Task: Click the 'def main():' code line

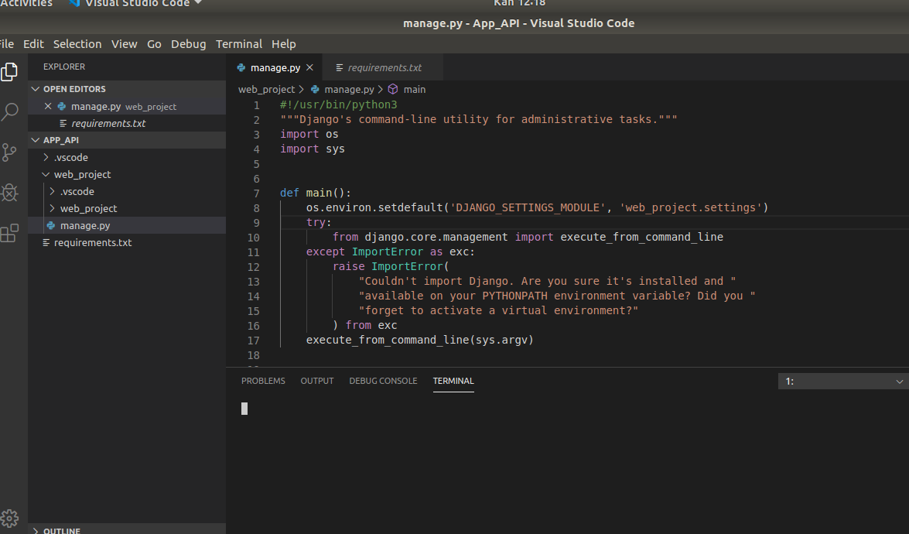Action: [x=316, y=193]
